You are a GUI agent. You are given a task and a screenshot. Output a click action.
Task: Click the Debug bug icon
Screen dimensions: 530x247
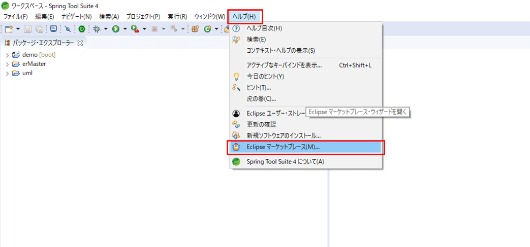96,29
